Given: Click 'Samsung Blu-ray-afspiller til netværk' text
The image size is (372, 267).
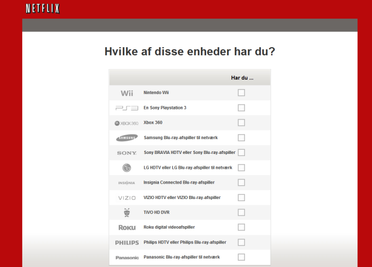Looking at the screenshot, I should coord(181,137).
